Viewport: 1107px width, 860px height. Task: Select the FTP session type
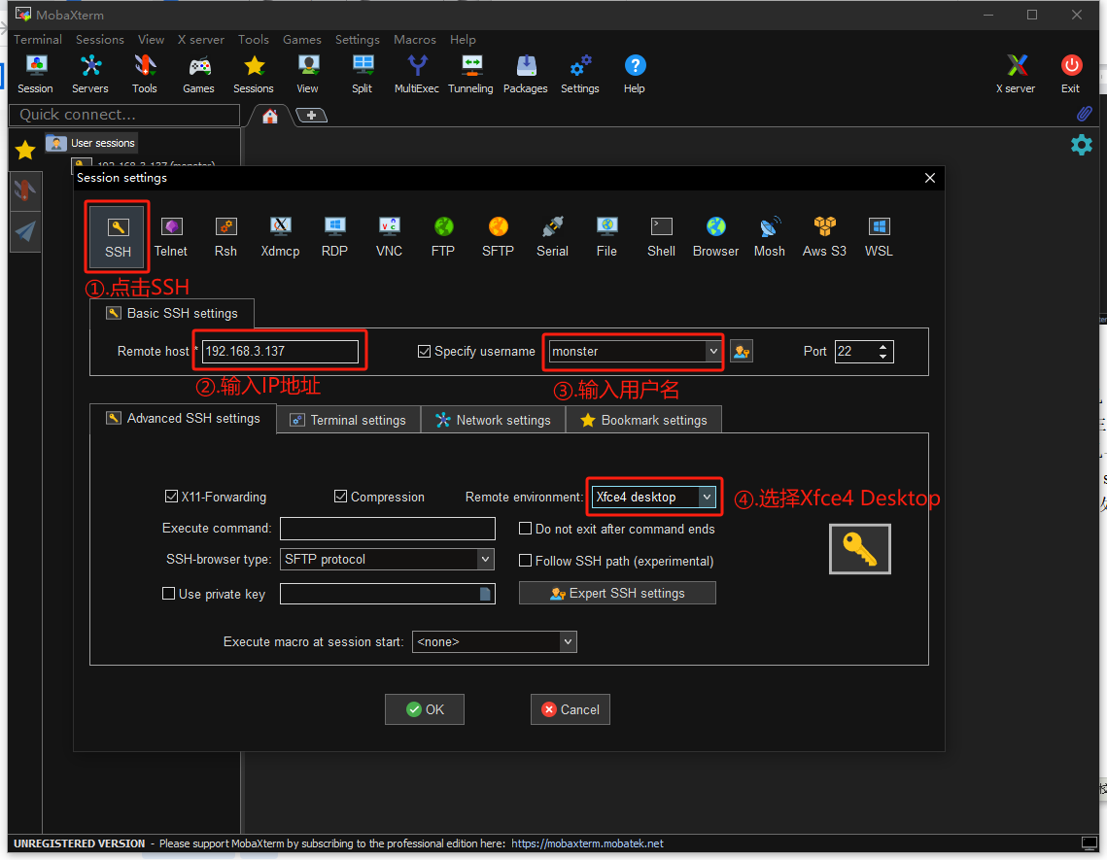[x=443, y=237]
